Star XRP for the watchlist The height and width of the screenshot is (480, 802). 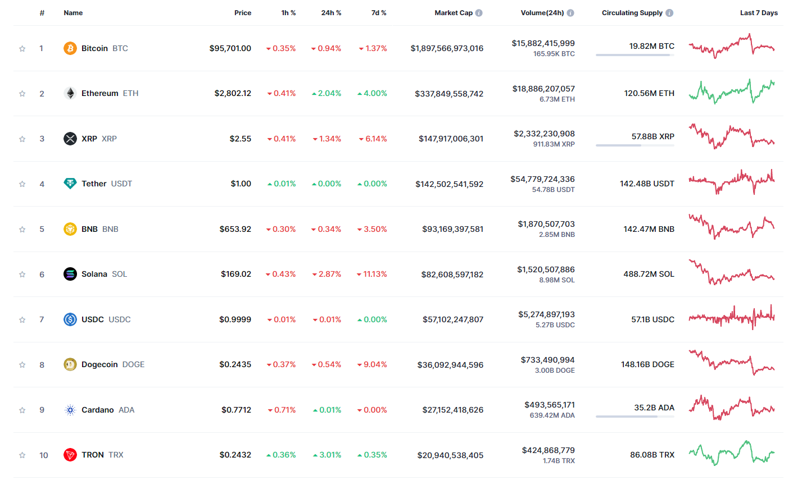coord(22,139)
